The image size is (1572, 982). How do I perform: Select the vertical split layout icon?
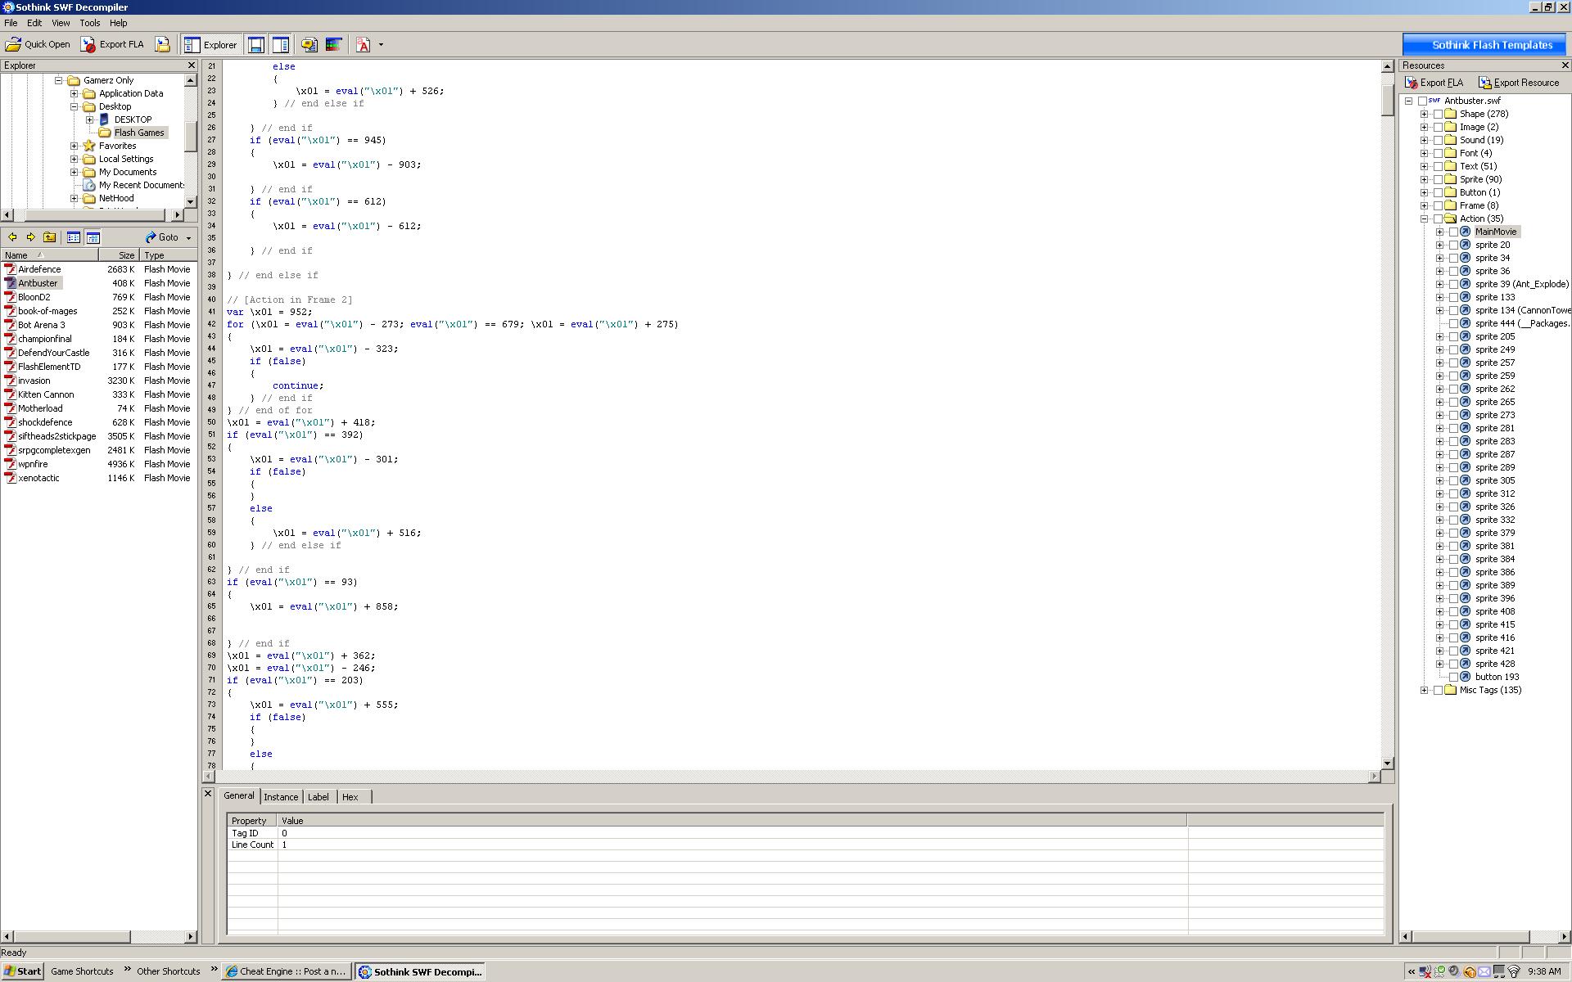[281, 44]
